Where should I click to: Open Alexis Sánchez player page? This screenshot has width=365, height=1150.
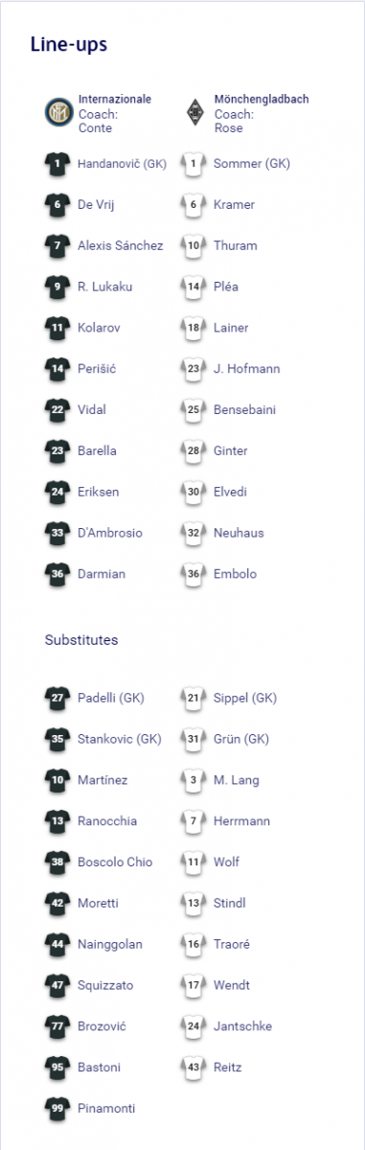click(x=121, y=245)
